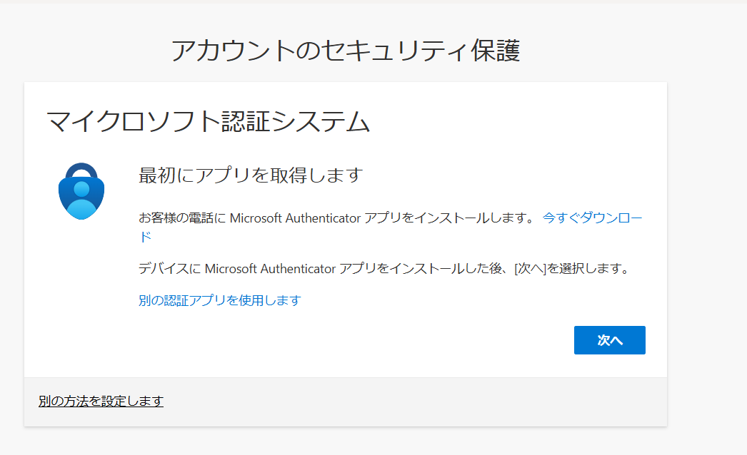The image size is (747, 455).
Task: Click the gray footer bar beside 別の方法を設定します
Action: pos(428,402)
